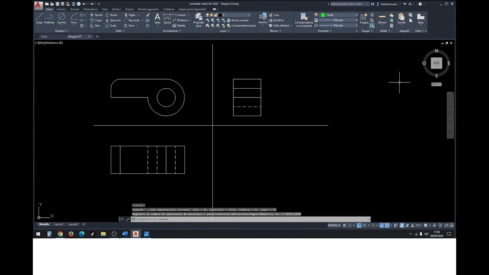Expand the Blocco panel
The image size is (489, 275).
coord(275,31)
